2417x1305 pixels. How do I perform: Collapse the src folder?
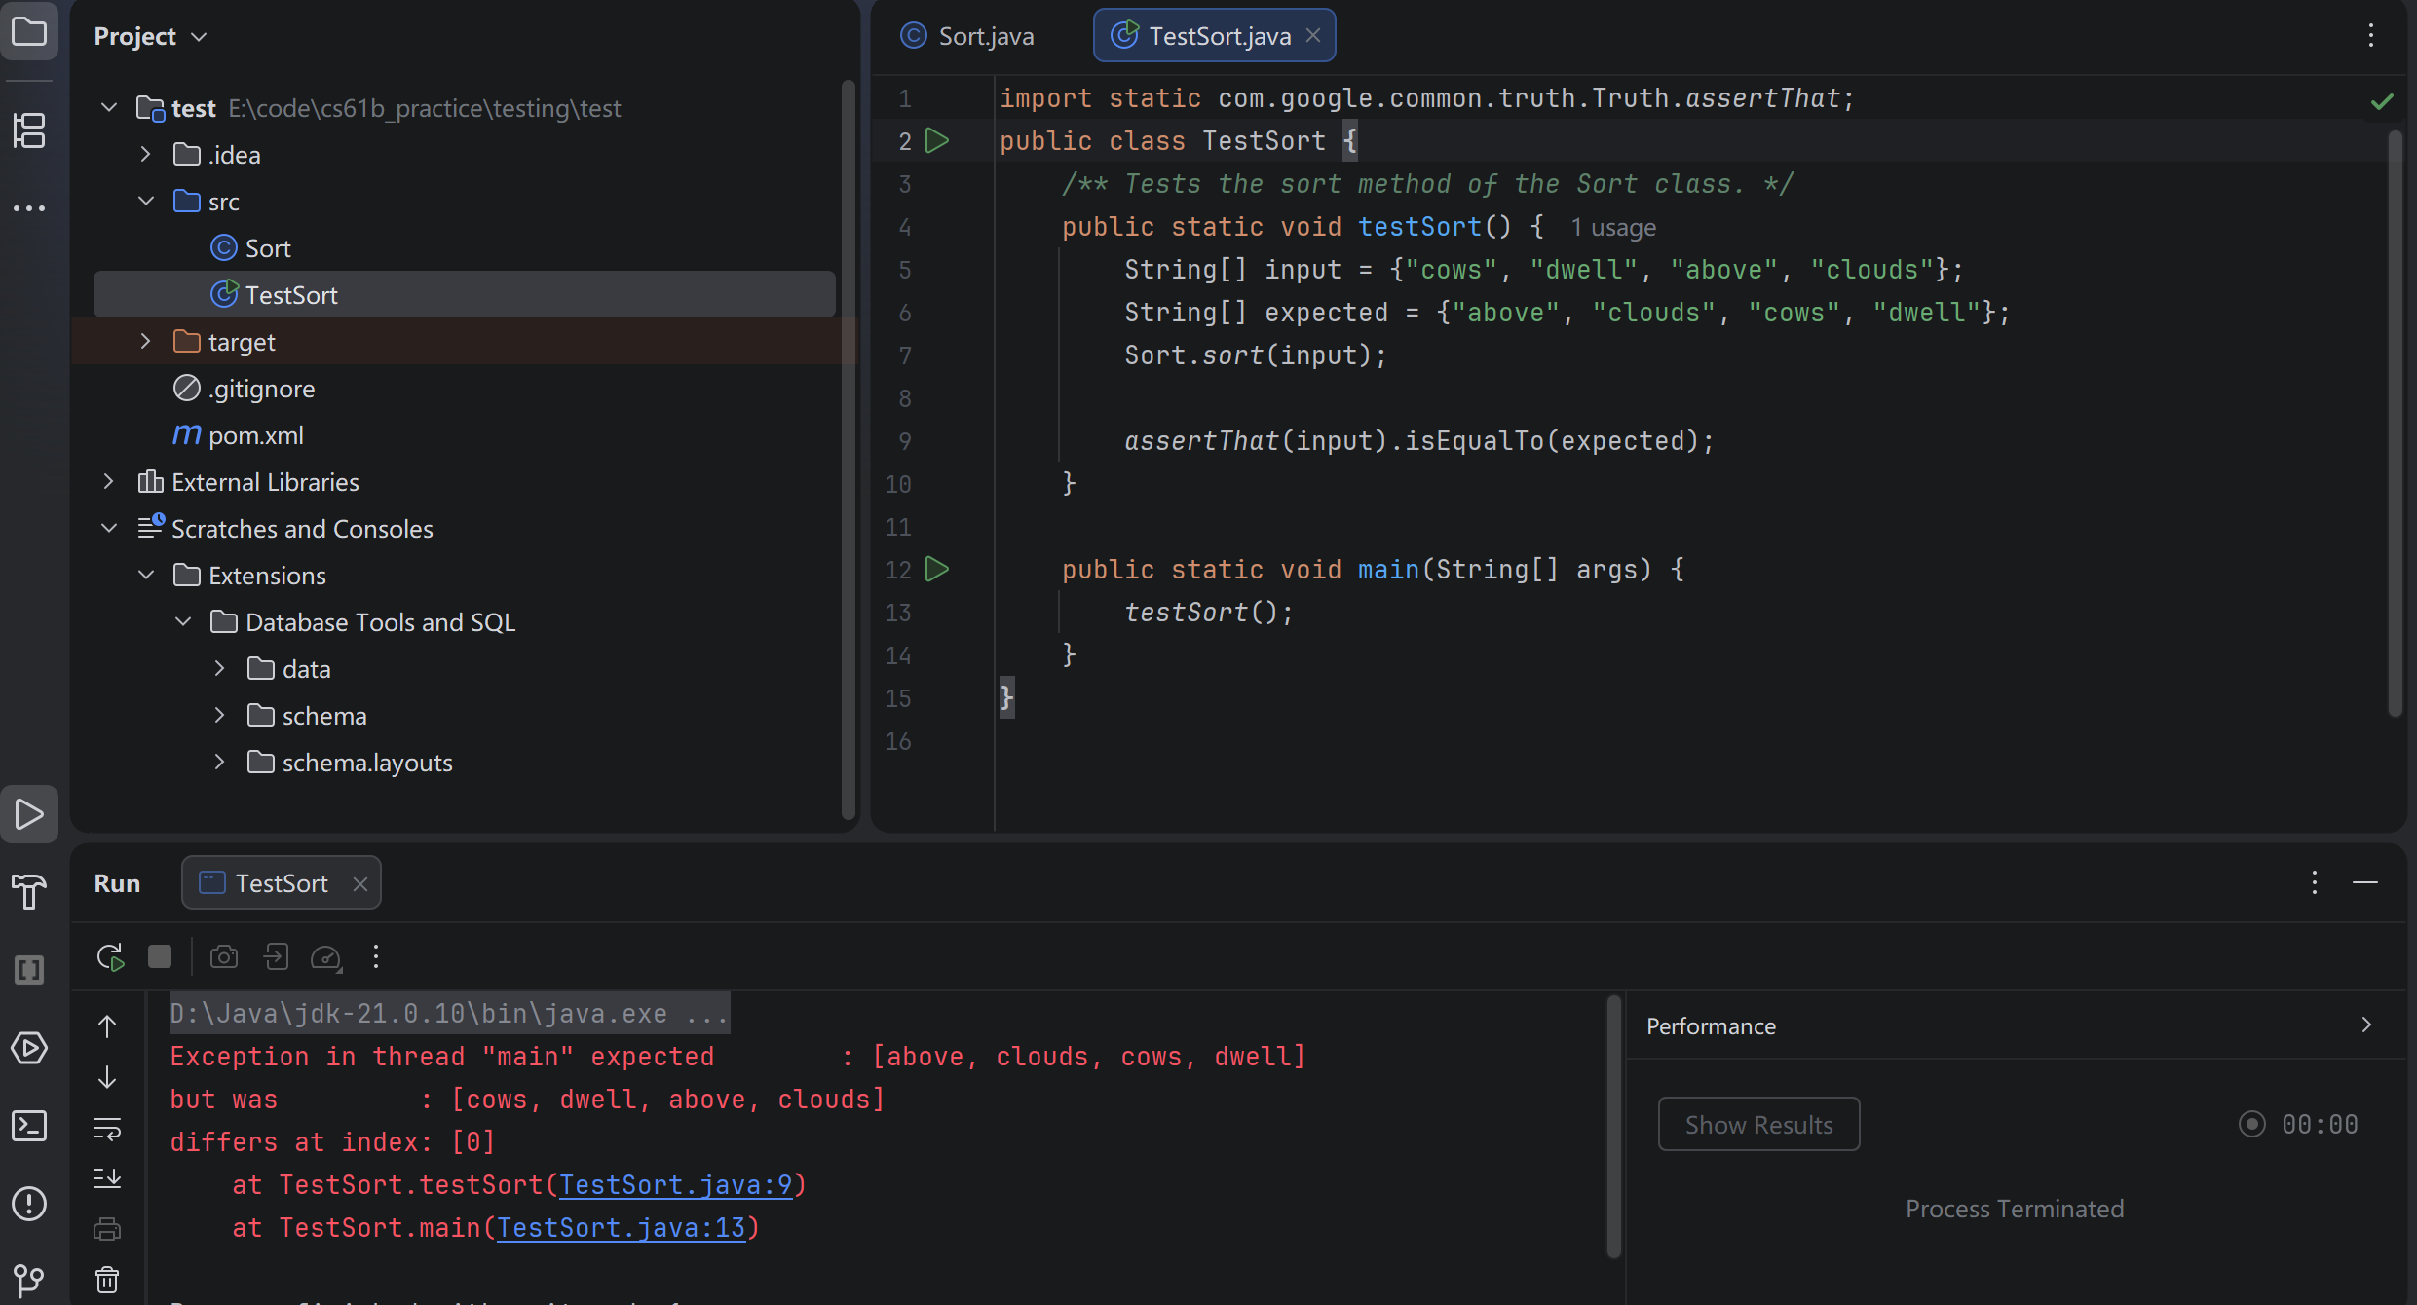(x=146, y=201)
